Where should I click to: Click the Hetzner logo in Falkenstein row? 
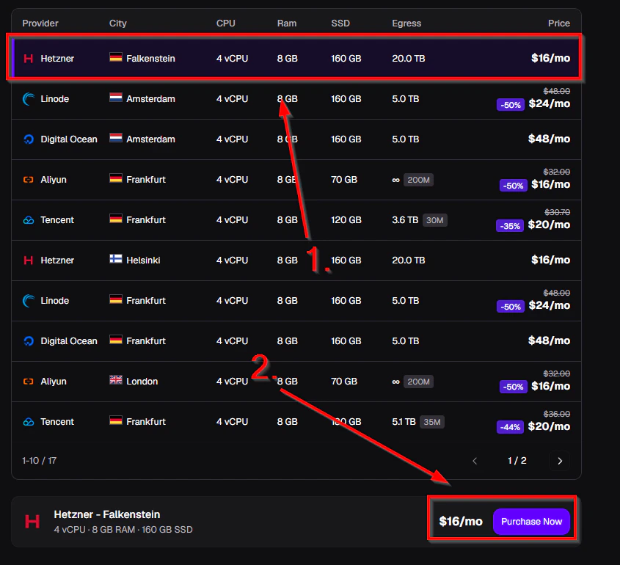[29, 59]
